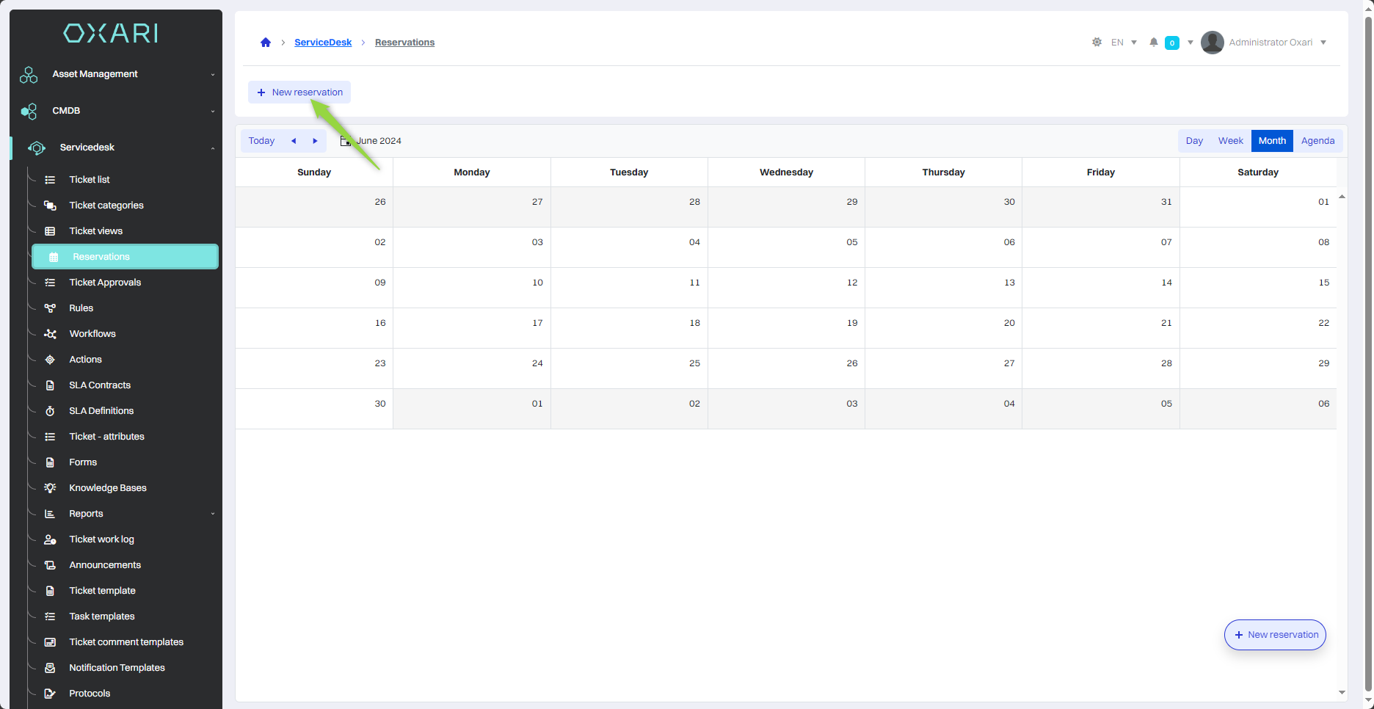
Task: Open the Knowledge Bases sidebar item
Action: 107,488
